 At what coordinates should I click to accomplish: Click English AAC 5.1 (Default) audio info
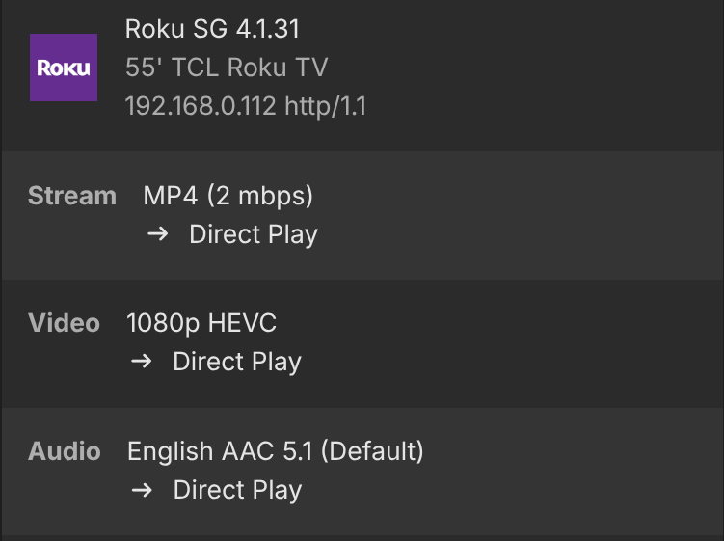click(275, 450)
